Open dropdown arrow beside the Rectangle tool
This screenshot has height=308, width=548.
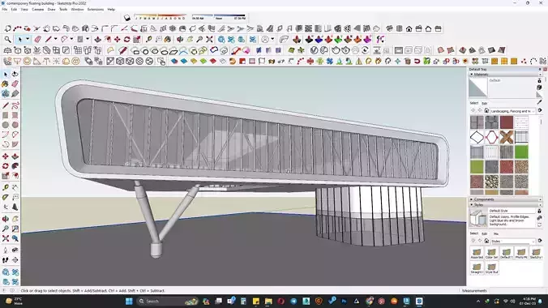point(88,39)
